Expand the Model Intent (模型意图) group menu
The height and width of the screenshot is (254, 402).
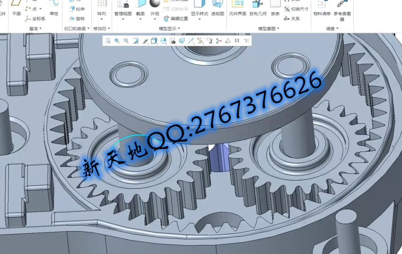coord(269,29)
